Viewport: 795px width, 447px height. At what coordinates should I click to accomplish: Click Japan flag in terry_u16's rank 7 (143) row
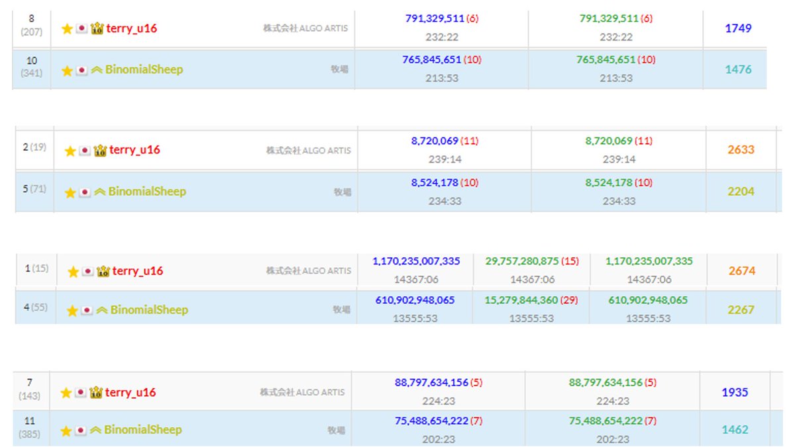tap(81, 393)
